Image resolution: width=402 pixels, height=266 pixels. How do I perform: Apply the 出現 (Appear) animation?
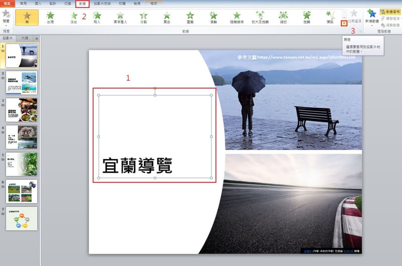tap(50, 18)
